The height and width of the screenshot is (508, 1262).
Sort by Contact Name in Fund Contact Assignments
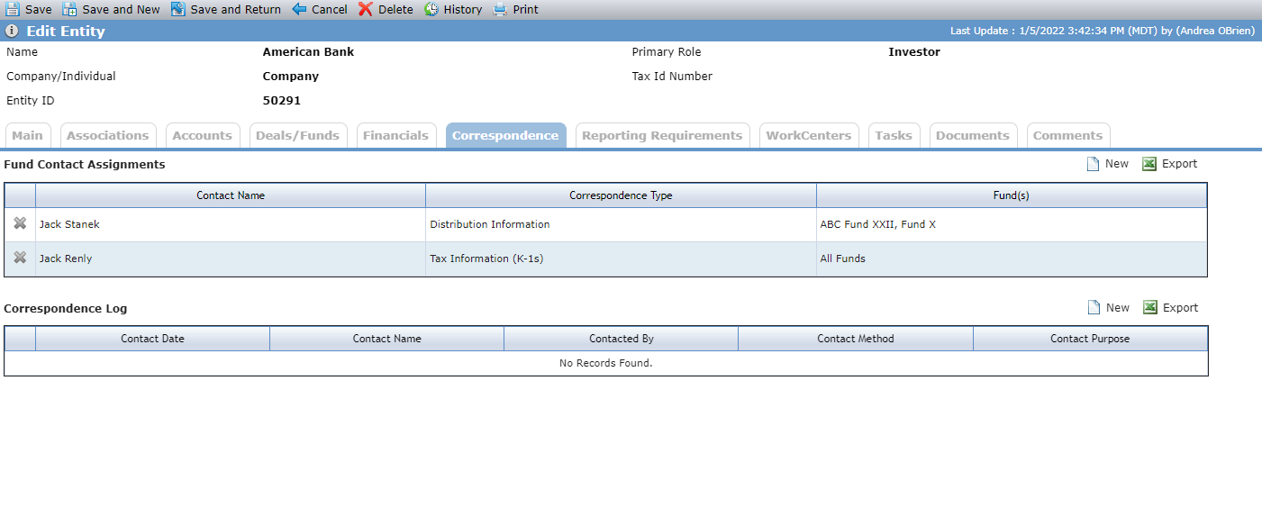point(231,195)
